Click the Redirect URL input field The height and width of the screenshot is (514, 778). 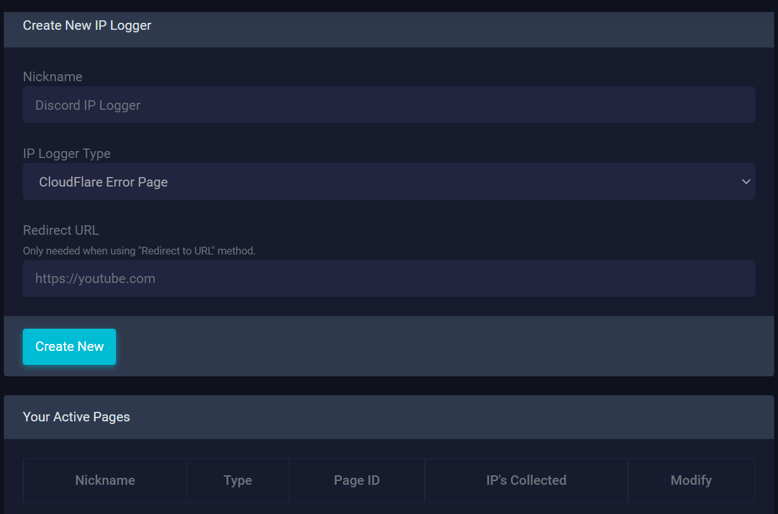pyautogui.click(x=389, y=279)
